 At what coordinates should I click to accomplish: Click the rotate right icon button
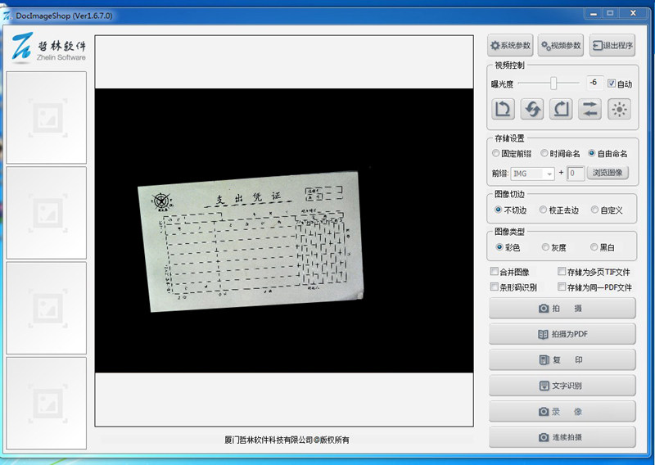coord(561,110)
